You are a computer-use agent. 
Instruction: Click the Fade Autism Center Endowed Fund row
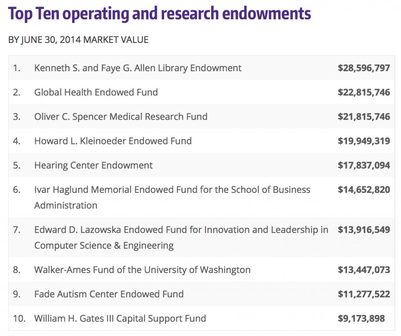tap(109, 294)
